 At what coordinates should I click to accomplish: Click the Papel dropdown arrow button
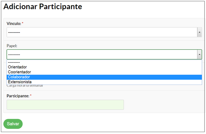tap(200, 55)
